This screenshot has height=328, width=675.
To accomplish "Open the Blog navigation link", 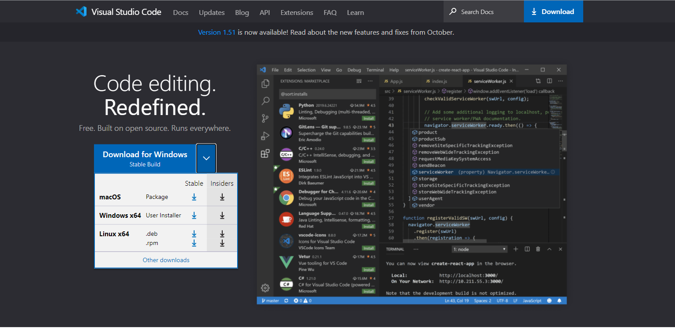I will (x=242, y=12).
